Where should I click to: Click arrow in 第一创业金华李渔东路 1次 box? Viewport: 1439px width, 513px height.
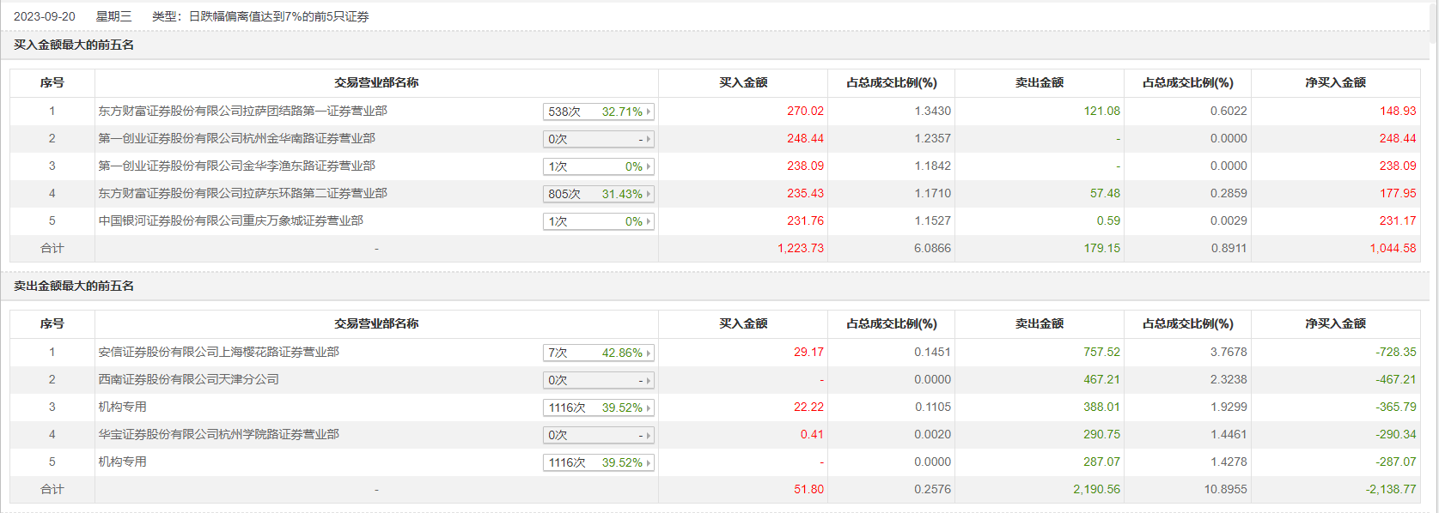point(649,166)
